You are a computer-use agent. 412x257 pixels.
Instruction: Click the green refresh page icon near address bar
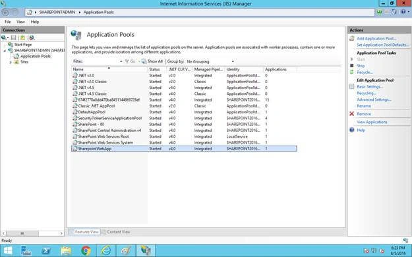[380, 12]
